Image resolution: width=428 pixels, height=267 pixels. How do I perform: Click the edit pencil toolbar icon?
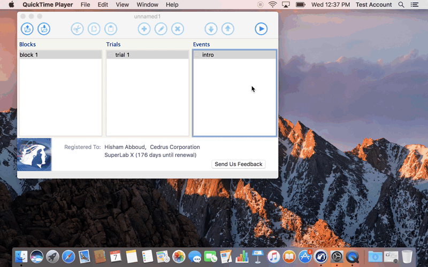tap(160, 29)
